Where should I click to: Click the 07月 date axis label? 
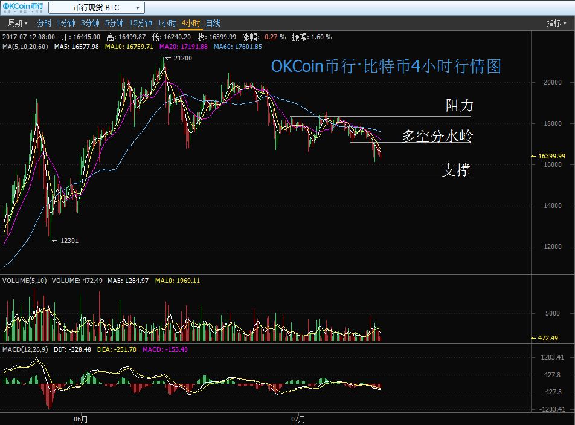pos(298,419)
